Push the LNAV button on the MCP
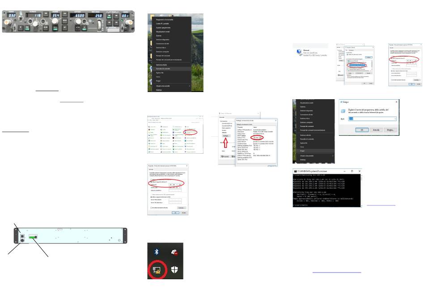This screenshot has height=298, width=425. click(x=65, y=14)
